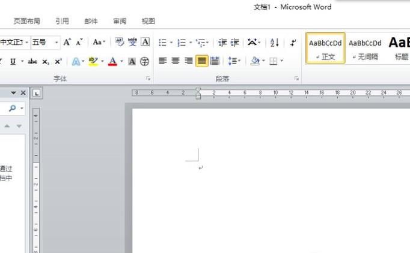Open the Text Effects dropdown arrow
The height and width of the screenshot is (253, 410).
[x=83, y=62]
